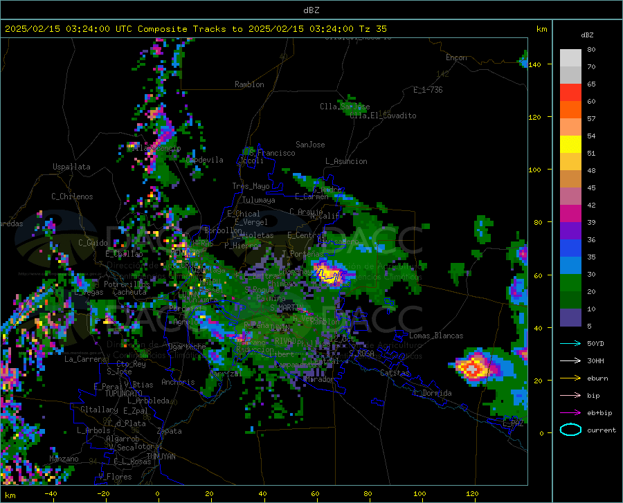This screenshot has height=503, width=623.
Task: Click the eburn orange arrow legend icon
Action: point(570,378)
